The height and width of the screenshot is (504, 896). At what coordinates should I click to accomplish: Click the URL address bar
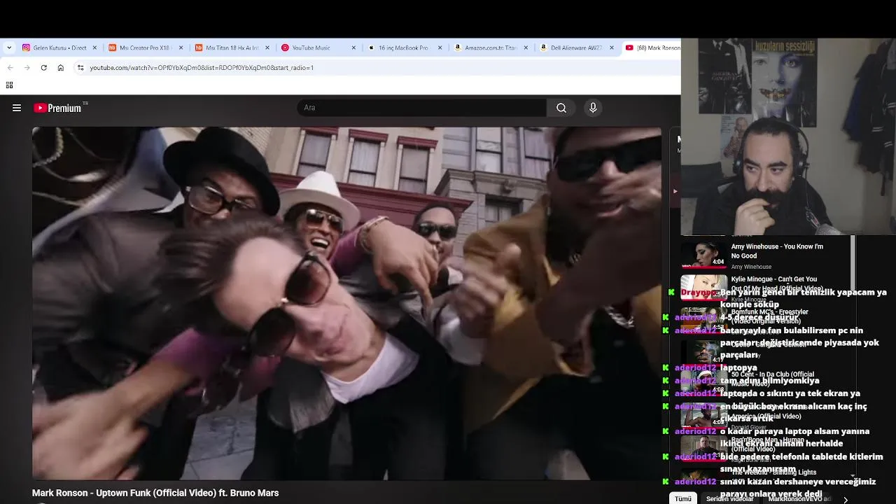pyautogui.click(x=378, y=68)
